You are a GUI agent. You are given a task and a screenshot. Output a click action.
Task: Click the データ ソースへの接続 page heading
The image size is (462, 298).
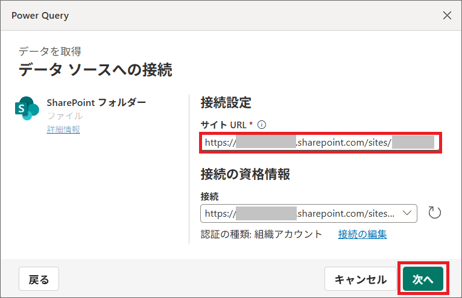[x=95, y=70]
